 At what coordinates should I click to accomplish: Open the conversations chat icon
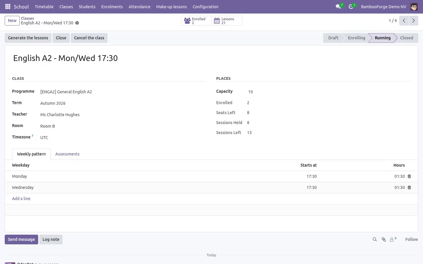pyautogui.click(x=338, y=6)
